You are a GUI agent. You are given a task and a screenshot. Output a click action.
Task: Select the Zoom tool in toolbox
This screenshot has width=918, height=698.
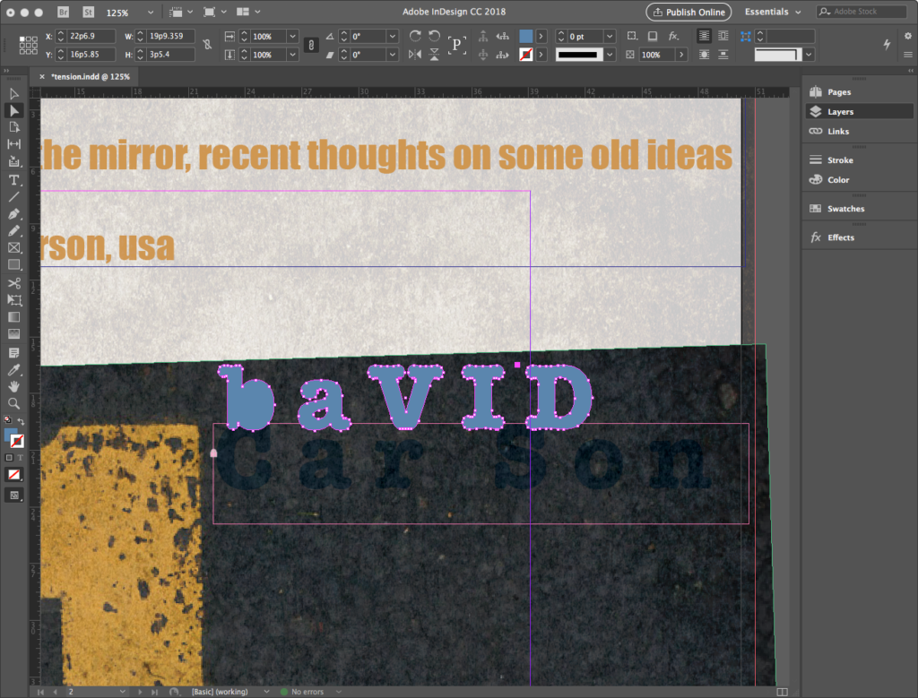pos(14,403)
